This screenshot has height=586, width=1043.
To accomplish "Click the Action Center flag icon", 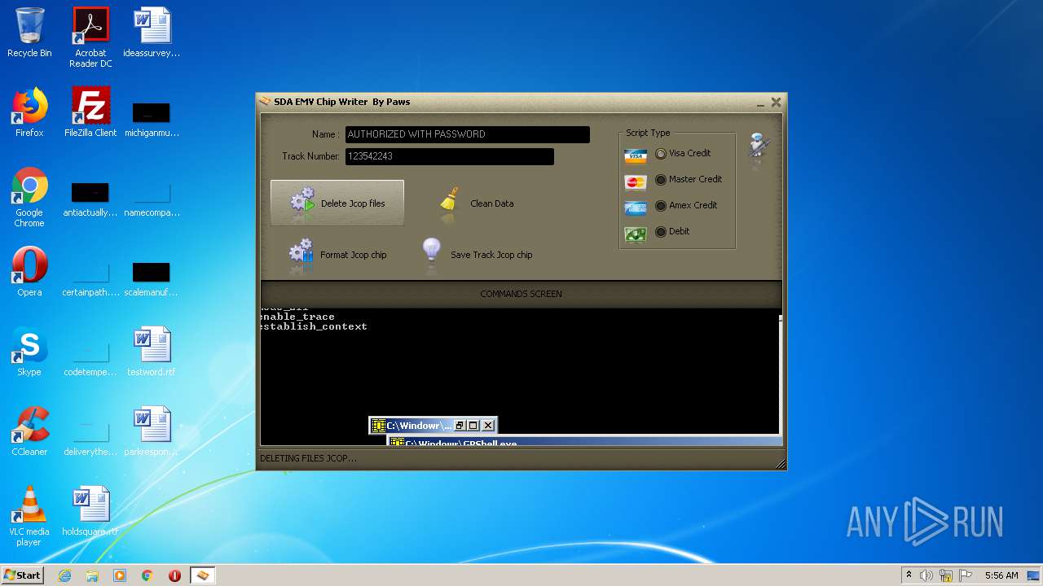I will point(964,575).
